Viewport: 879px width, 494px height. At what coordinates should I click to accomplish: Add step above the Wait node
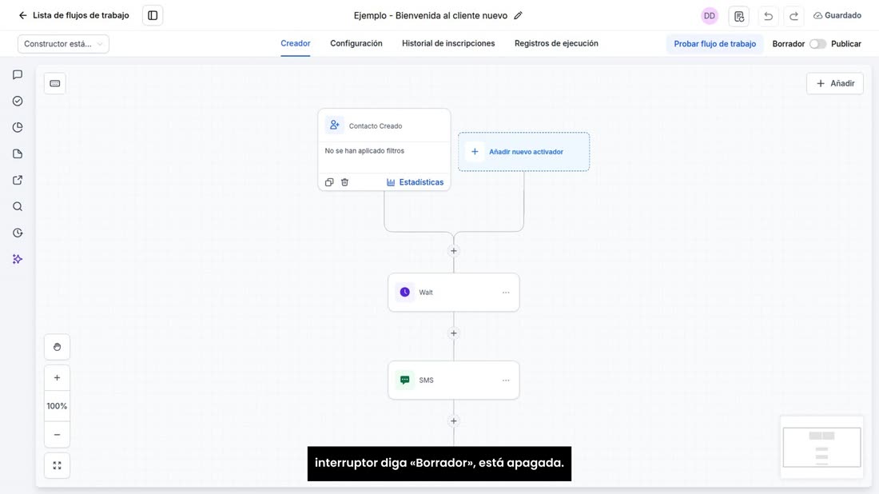click(x=454, y=251)
